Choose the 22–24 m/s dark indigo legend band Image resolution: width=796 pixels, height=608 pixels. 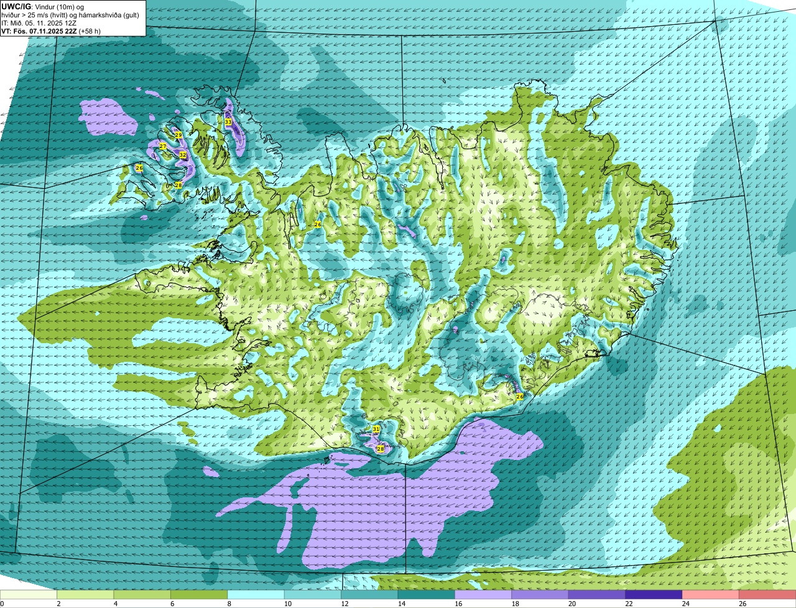click(654, 595)
